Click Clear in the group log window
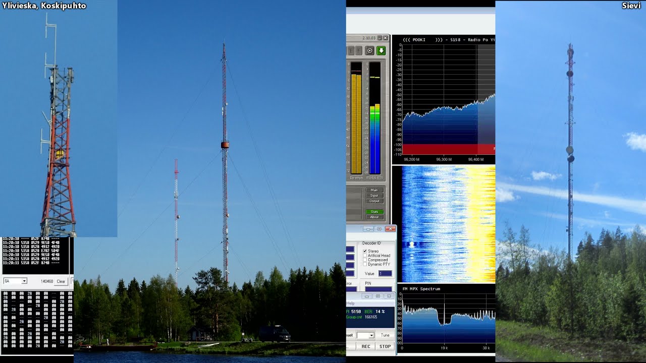The height and width of the screenshot is (363, 646). (61, 281)
